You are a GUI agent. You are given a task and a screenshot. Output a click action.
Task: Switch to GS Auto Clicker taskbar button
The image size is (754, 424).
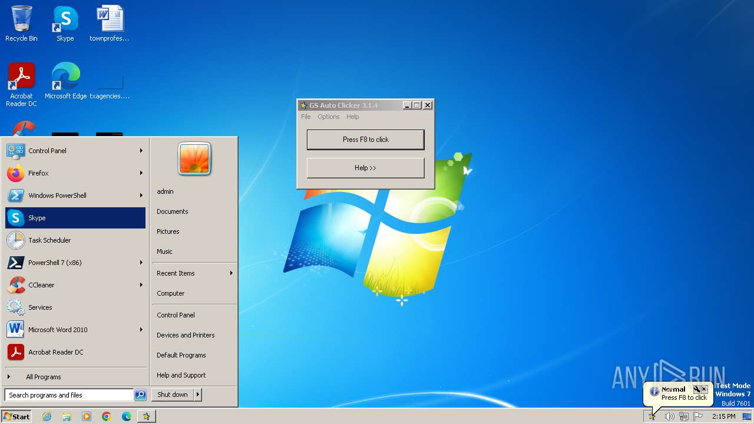tap(146, 416)
